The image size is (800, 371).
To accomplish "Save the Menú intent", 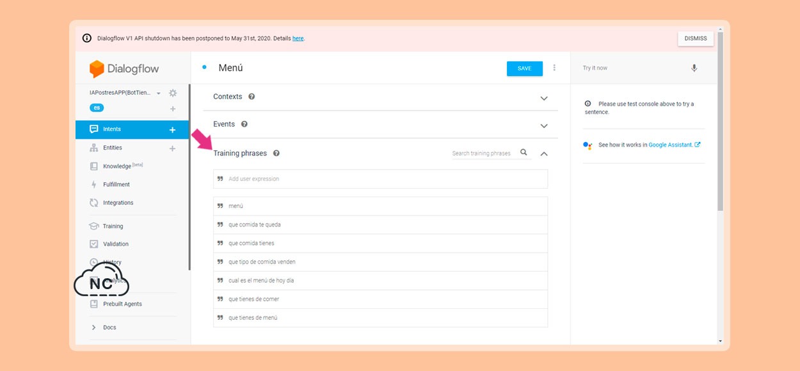I will [525, 68].
